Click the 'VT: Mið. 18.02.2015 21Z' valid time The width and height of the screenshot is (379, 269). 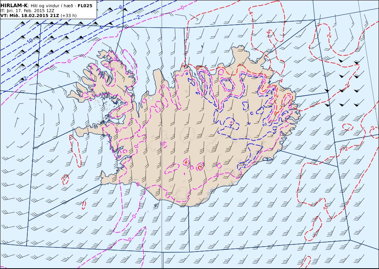[x=30, y=16]
